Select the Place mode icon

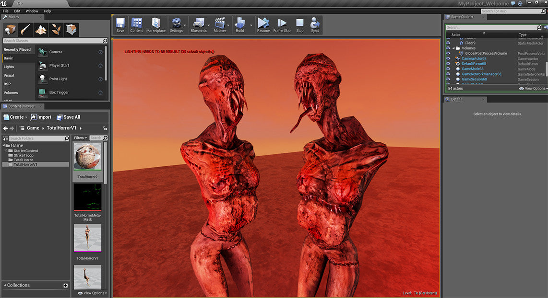[10, 30]
